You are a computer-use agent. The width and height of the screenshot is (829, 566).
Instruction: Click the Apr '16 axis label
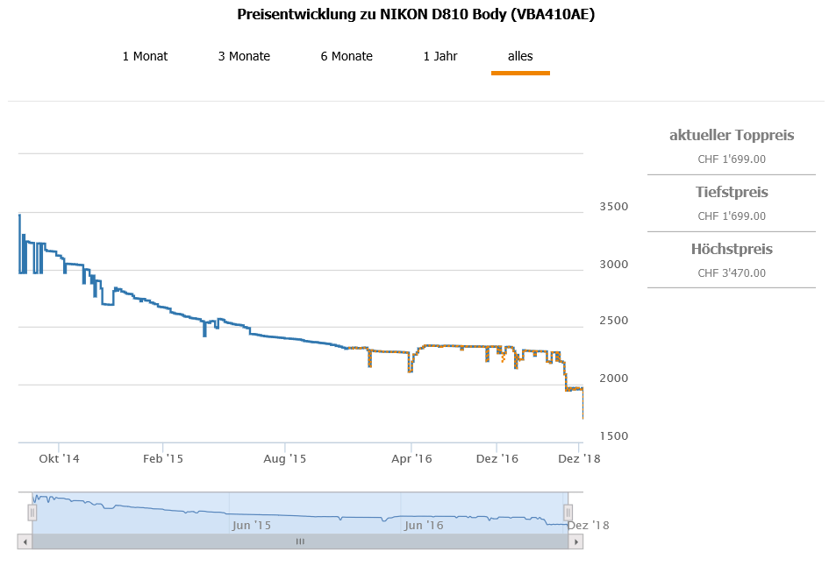[x=411, y=459]
